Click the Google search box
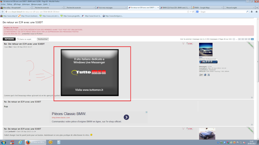The width and height of the screenshot is (259, 145). click(x=223, y=12)
